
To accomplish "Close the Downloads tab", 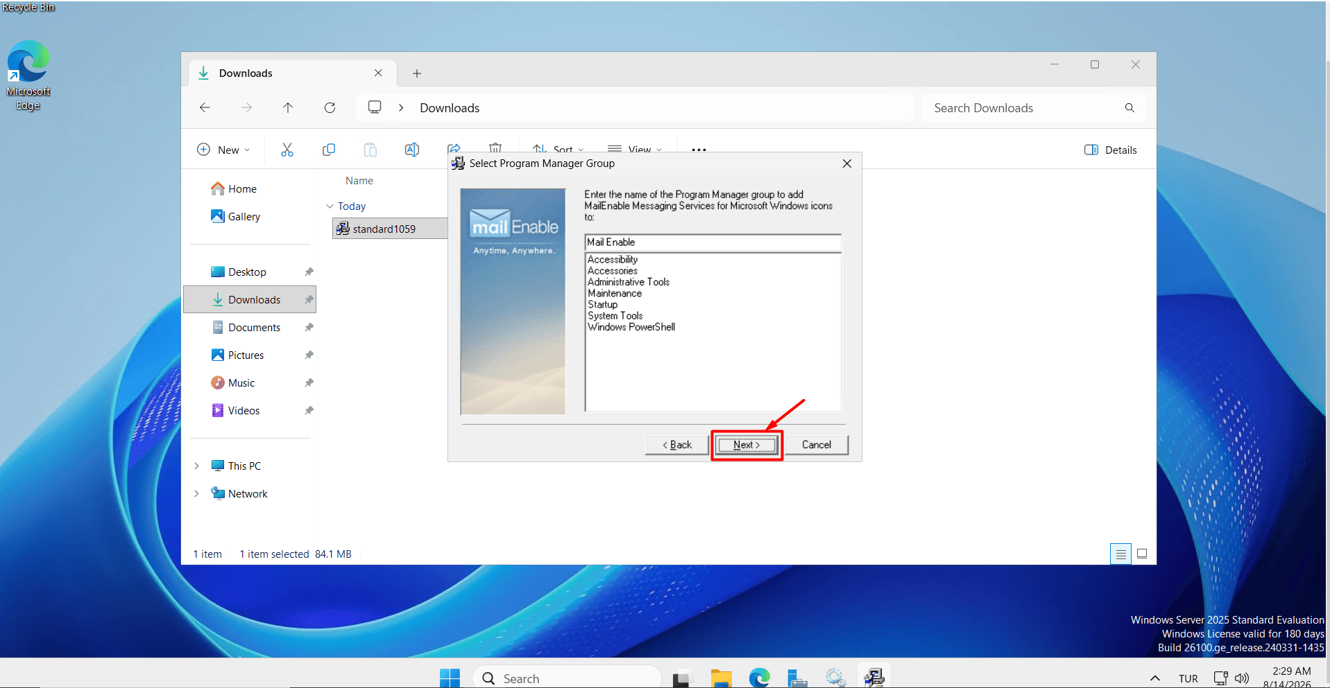I will pos(378,73).
